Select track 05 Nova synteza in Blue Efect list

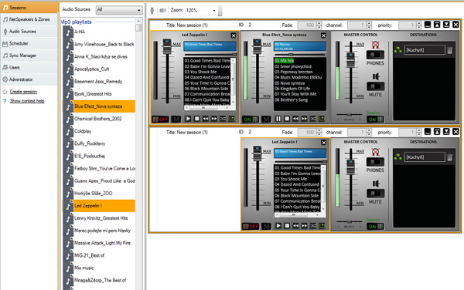click(x=289, y=83)
